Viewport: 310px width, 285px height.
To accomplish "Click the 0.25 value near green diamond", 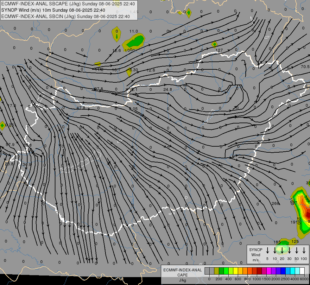I will tap(9, 125).
